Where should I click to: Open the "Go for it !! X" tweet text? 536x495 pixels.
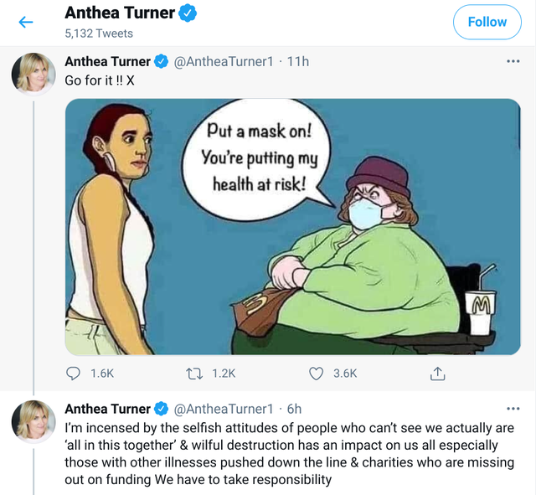[100, 80]
